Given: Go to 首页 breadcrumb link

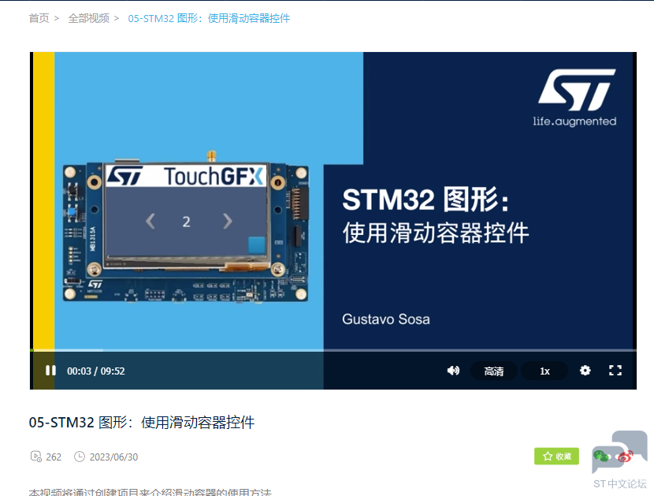Looking at the screenshot, I should click(39, 18).
